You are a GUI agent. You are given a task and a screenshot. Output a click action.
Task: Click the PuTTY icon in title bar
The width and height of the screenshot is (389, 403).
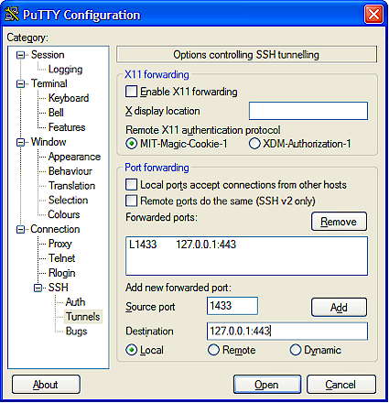[12, 15]
